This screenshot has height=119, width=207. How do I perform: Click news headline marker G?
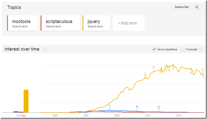pyautogui.click(x=159, y=107)
